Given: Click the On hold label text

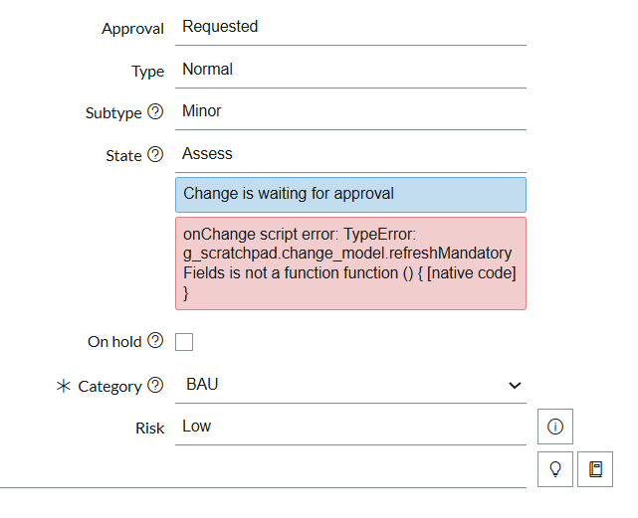Looking at the screenshot, I should coord(114,342).
